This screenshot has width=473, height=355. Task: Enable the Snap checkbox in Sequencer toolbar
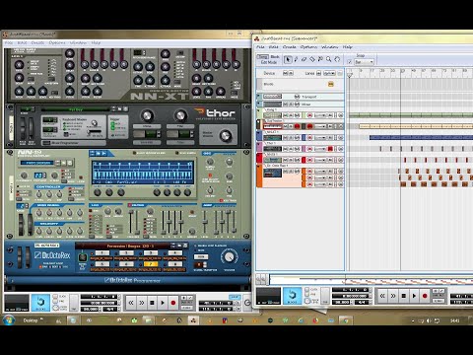point(350,61)
